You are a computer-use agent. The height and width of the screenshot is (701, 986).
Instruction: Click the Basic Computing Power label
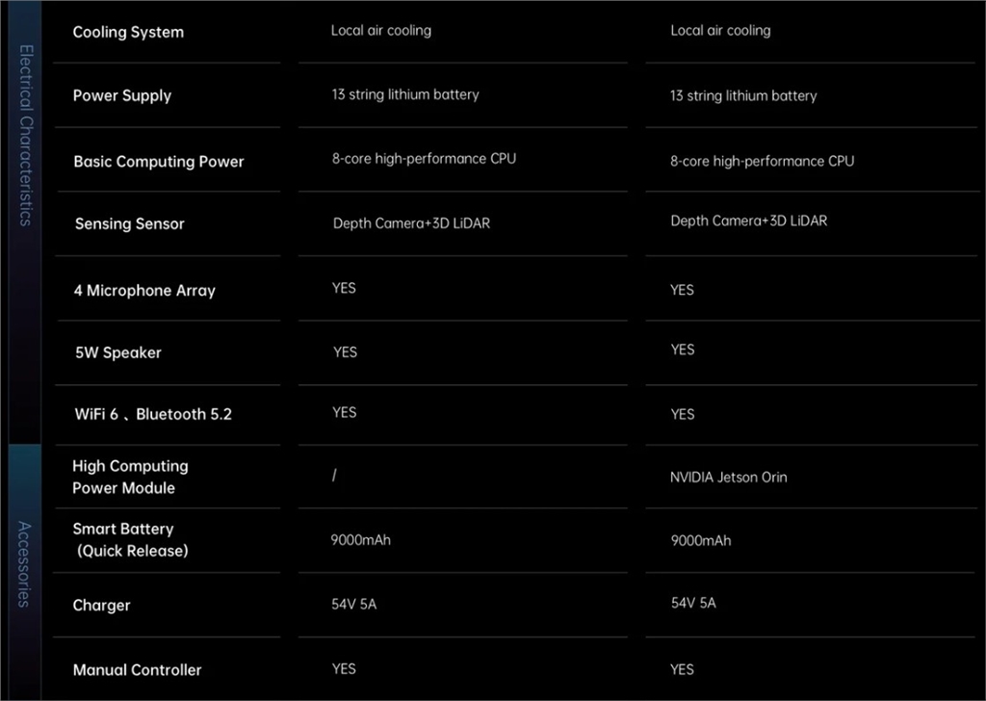tap(159, 162)
